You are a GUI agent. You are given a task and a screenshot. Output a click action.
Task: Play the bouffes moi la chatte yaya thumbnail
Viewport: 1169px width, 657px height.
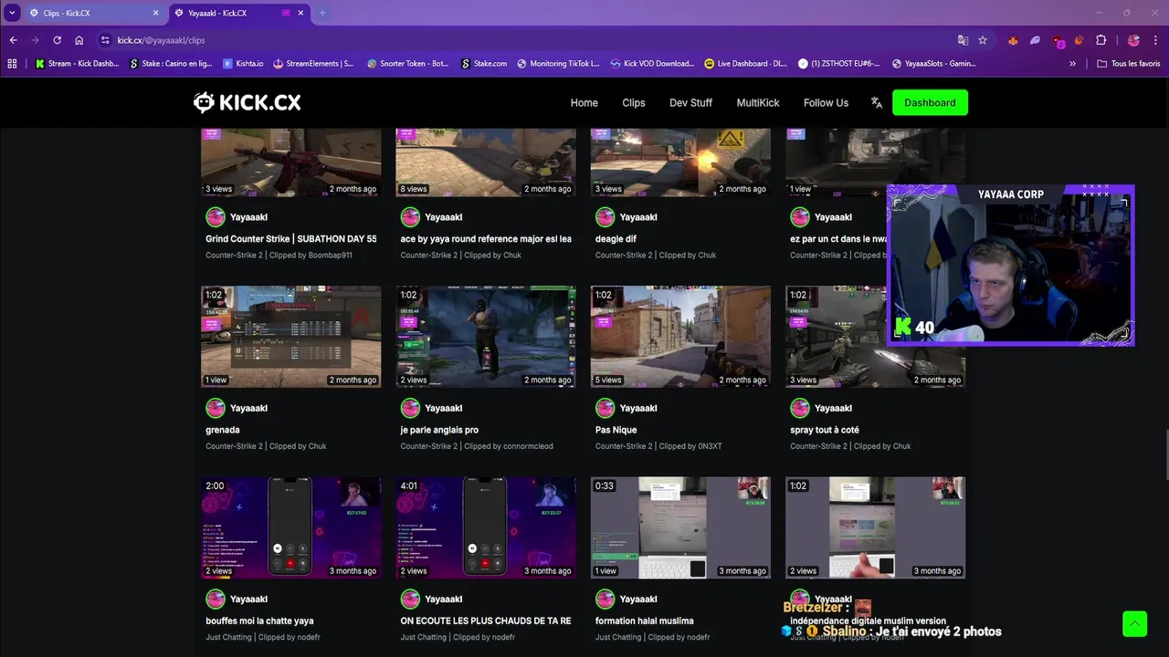[291, 527]
